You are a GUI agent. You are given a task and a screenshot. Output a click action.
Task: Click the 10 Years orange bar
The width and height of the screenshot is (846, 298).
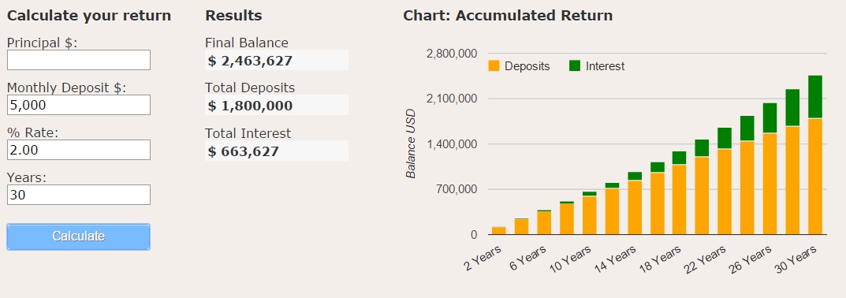[x=589, y=215]
